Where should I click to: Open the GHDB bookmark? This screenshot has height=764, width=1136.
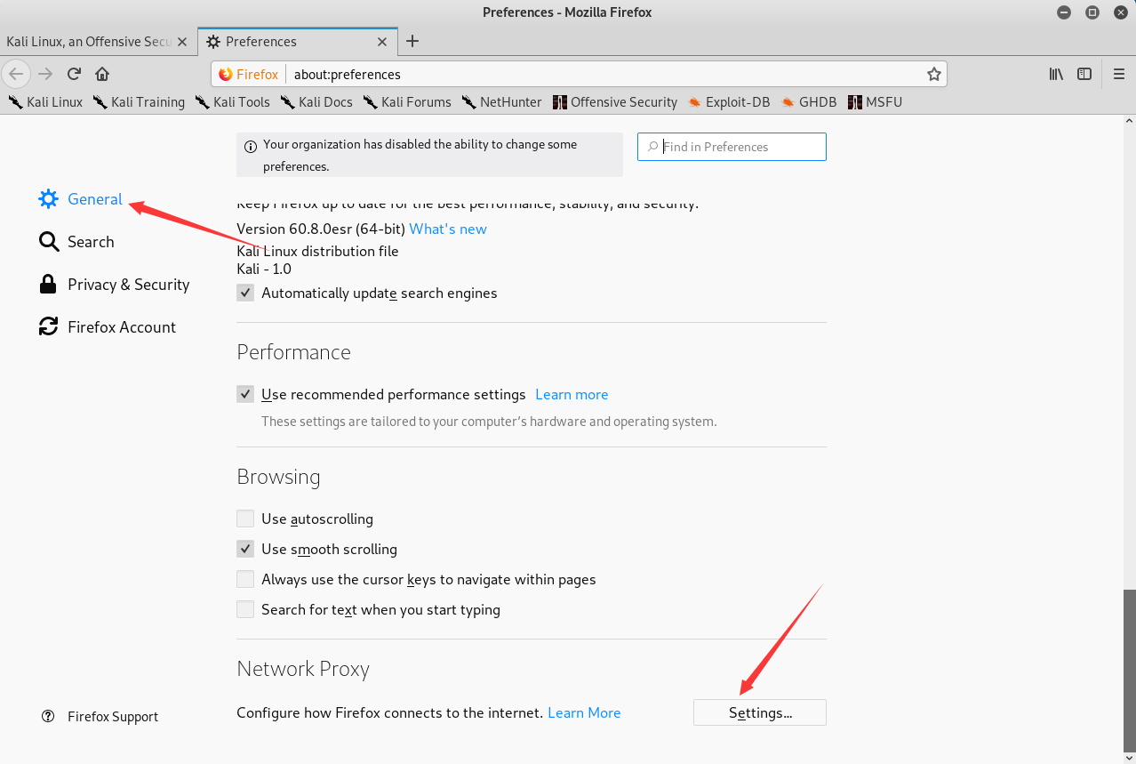(x=809, y=102)
